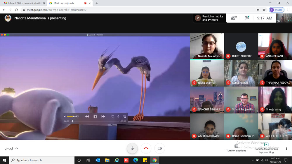Screen dimensions: 292x164
Task: Select Rama Gouthami participant tile
Action: coord(241,127)
